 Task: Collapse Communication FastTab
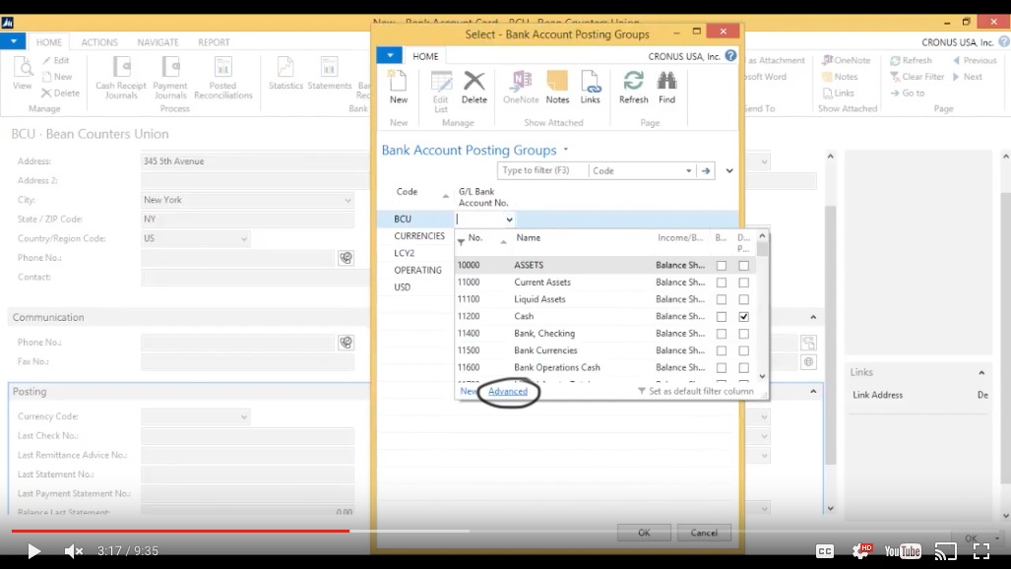click(x=813, y=317)
